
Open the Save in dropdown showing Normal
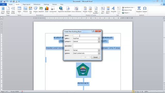pos(99,50)
